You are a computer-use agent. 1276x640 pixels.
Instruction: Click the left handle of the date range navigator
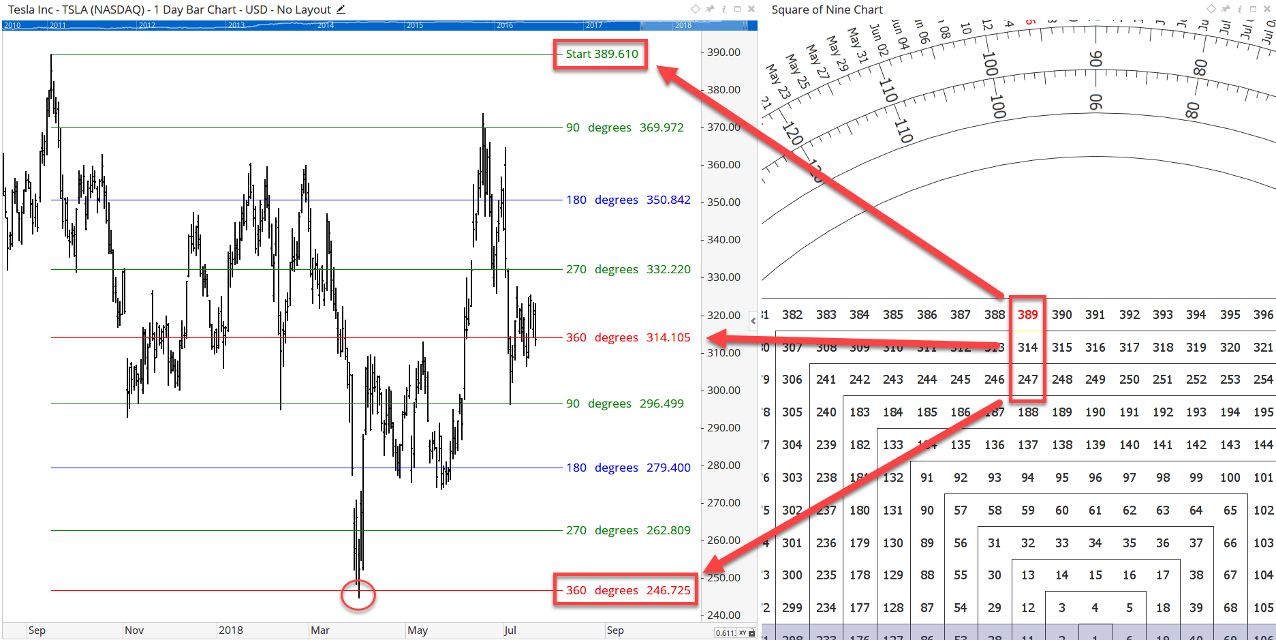tap(642, 25)
